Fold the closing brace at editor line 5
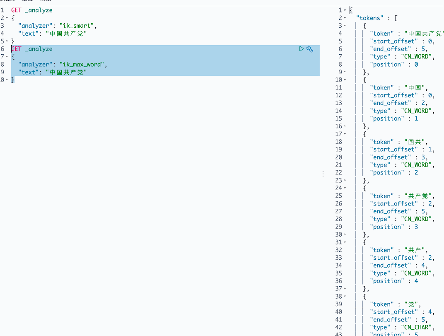Viewport: 444px width, 336px height. click(x=7, y=41)
